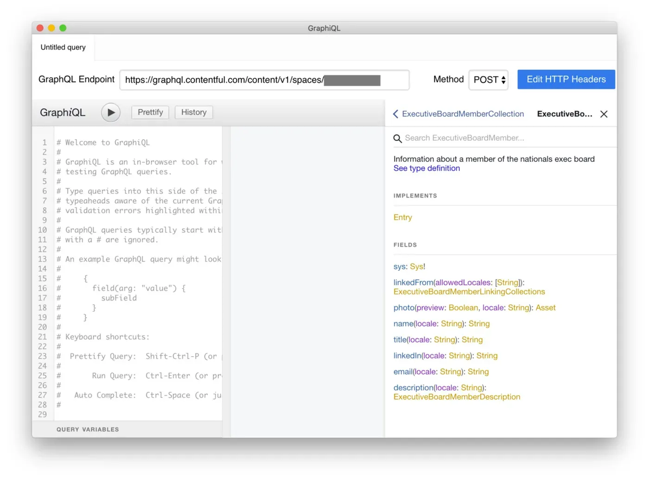Focus the GraphQL Endpoint URL field

click(223, 80)
